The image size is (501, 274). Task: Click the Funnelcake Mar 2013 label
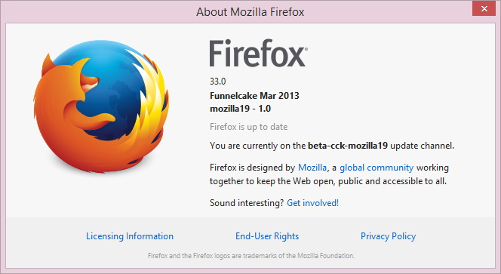254,96
